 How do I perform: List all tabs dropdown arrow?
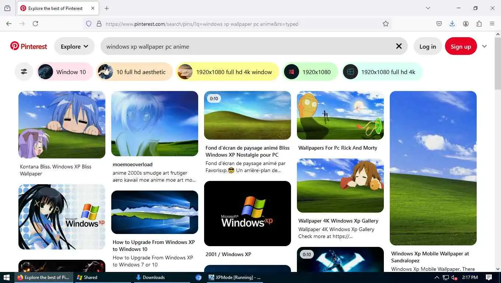[428, 8]
